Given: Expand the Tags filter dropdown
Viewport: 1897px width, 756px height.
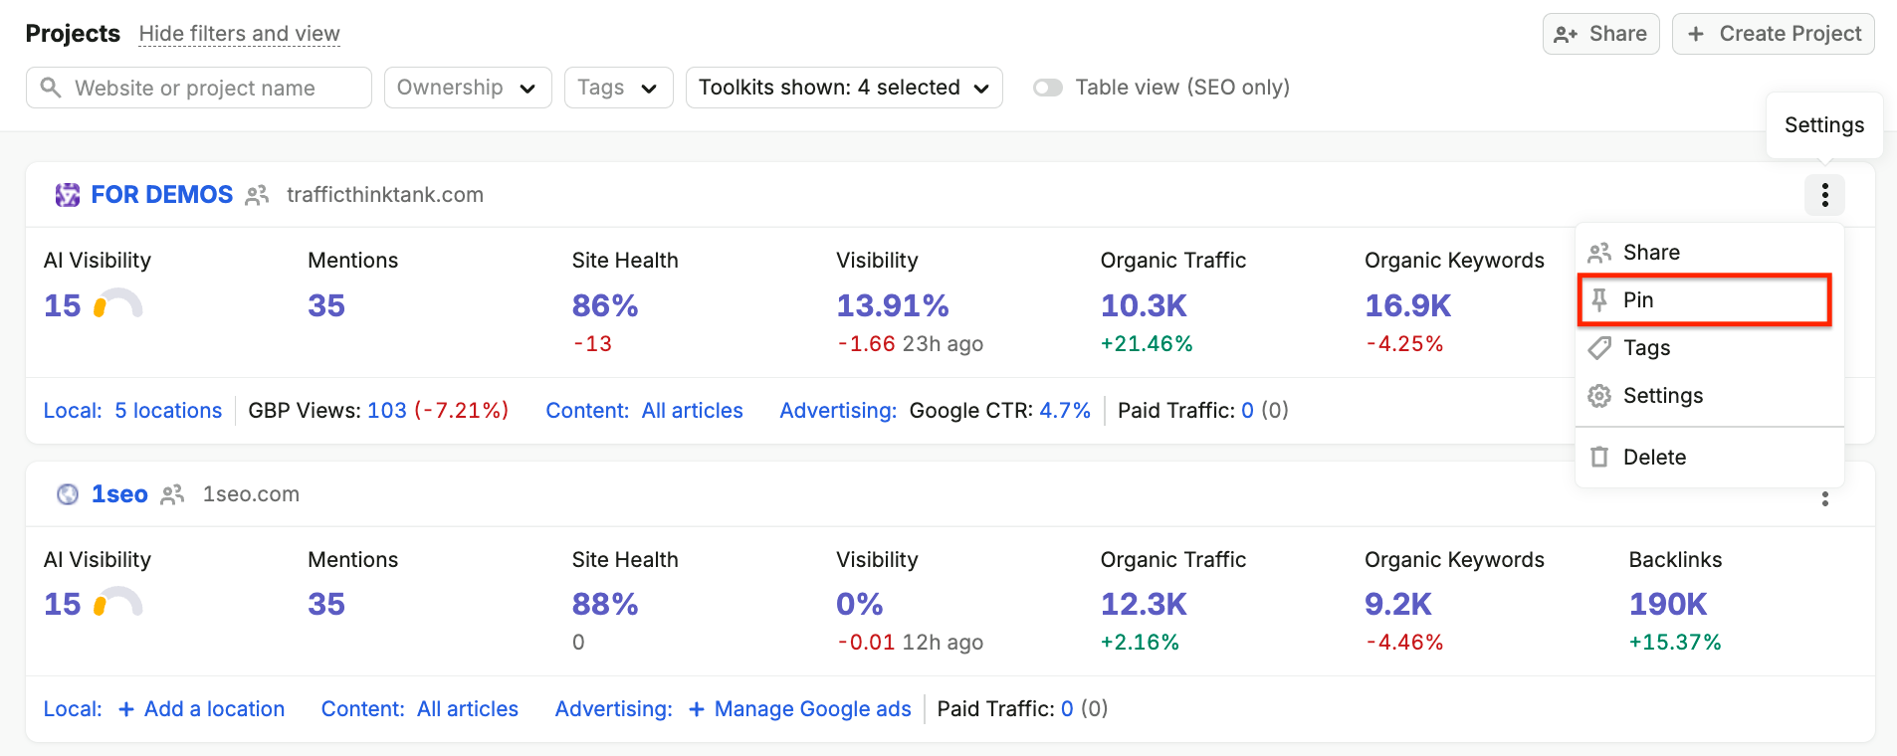Looking at the screenshot, I should click(x=618, y=88).
